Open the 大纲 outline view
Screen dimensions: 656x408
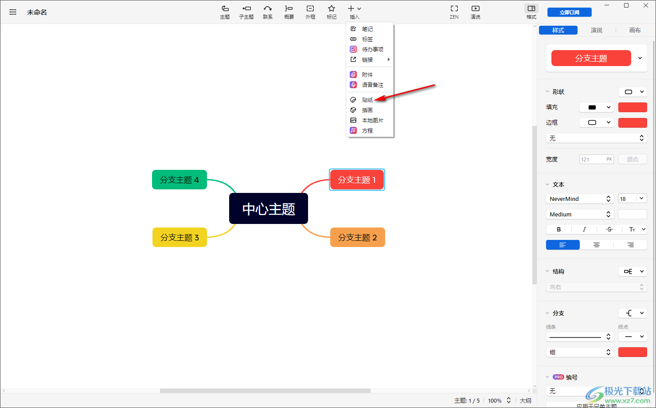[x=526, y=400]
